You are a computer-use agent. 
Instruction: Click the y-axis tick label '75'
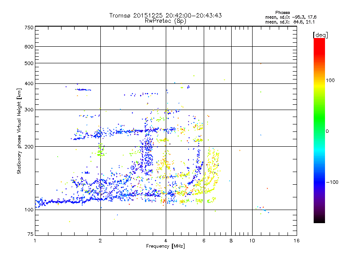coord(31,234)
